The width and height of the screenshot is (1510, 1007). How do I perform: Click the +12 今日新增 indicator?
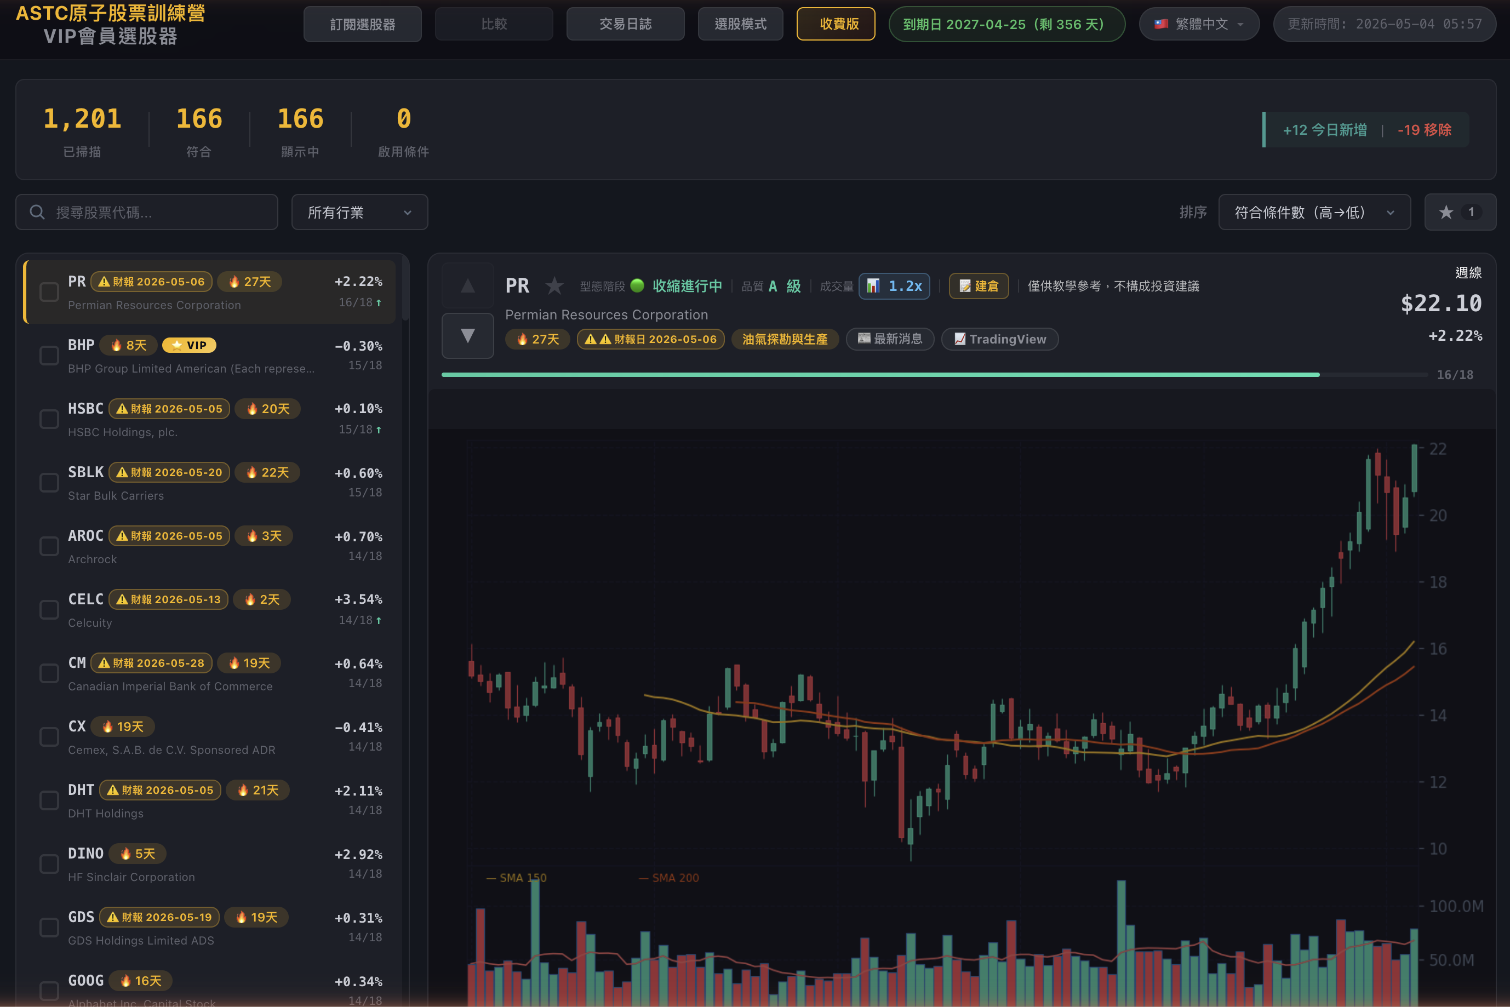click(x=1324, y=130)
